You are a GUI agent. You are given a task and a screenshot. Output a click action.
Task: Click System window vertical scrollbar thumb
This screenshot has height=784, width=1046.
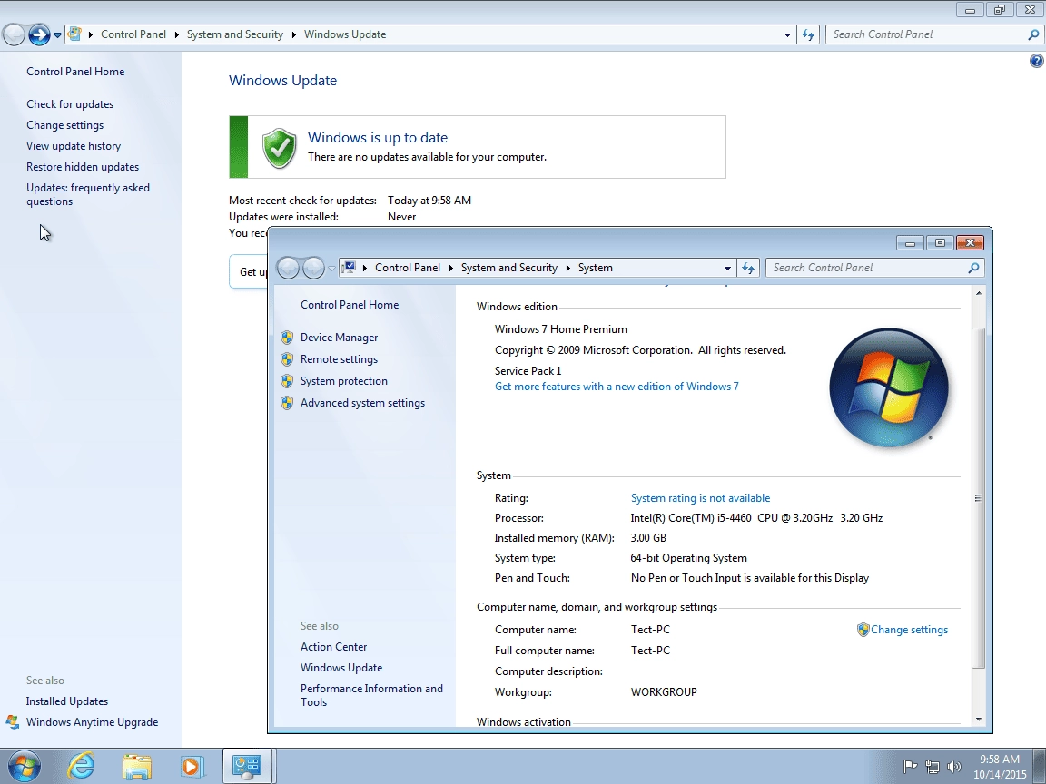pos(978,497)
